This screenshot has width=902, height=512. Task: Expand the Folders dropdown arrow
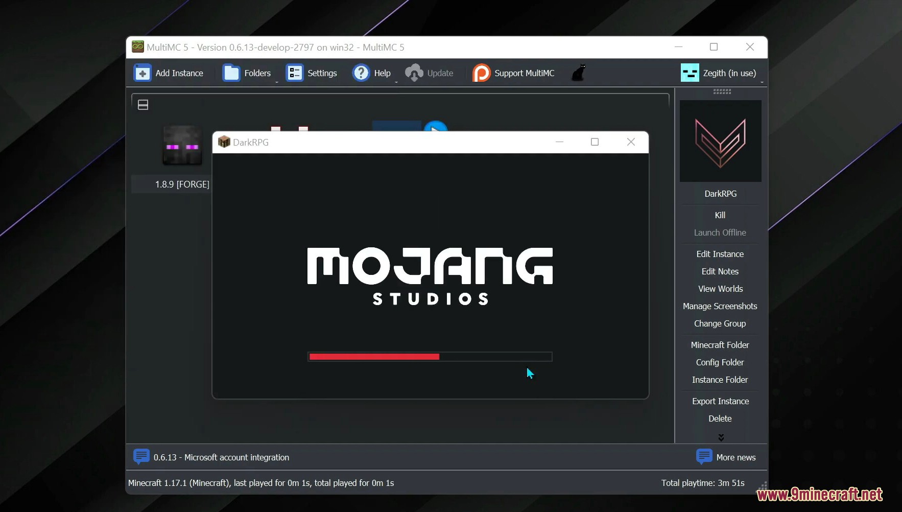[277, 81]
